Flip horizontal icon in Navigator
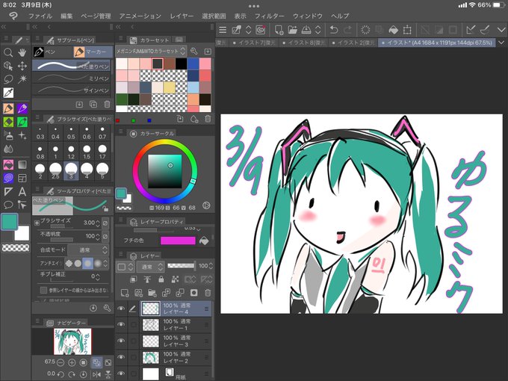This screenshot has width=508, height=381. pyautogui.click(x=96, y=374)
